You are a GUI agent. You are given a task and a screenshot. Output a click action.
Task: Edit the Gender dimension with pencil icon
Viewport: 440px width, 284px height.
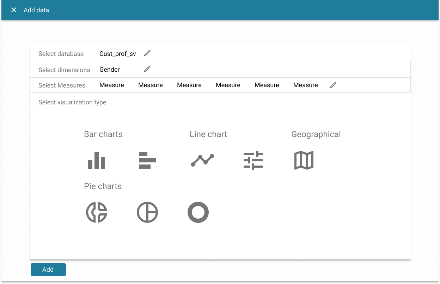tap(147, 69)
